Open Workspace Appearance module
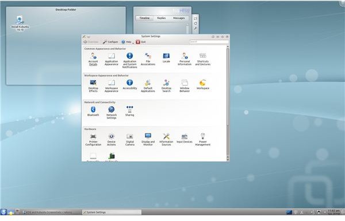Image resolution: width=345 pixels, height=221 pixels. 112,86
